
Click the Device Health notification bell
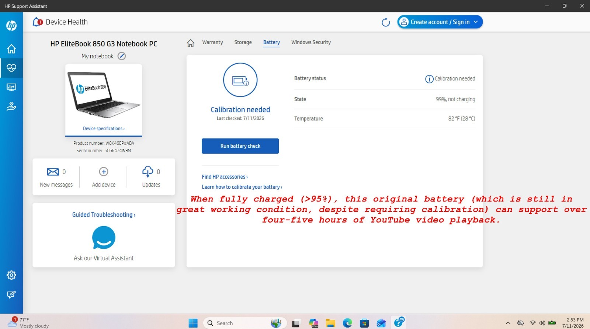point(38,22)
